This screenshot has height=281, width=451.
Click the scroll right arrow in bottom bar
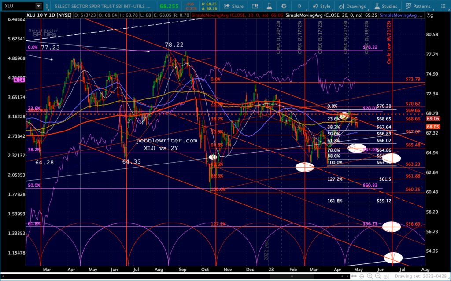coord(348,277)
